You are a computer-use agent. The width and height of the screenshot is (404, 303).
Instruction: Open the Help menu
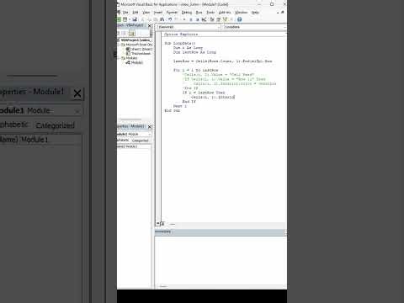click(x=255, y=13)
